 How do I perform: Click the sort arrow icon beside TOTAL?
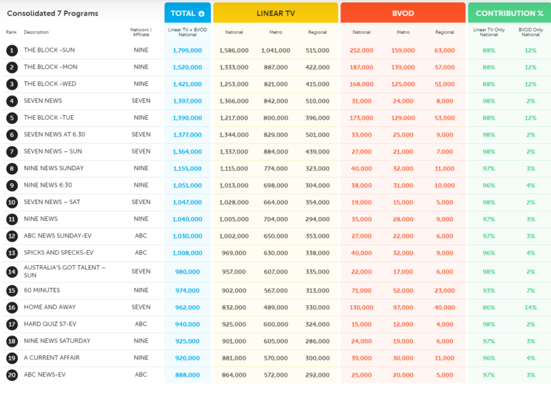pyautogui.click(x=201, y=13)
